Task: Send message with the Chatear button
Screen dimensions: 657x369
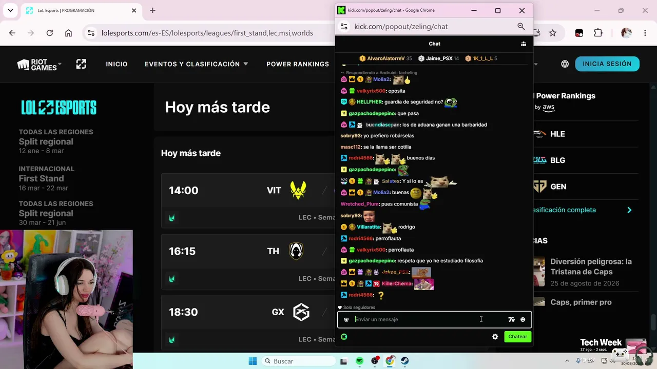Action: point(517,337)
